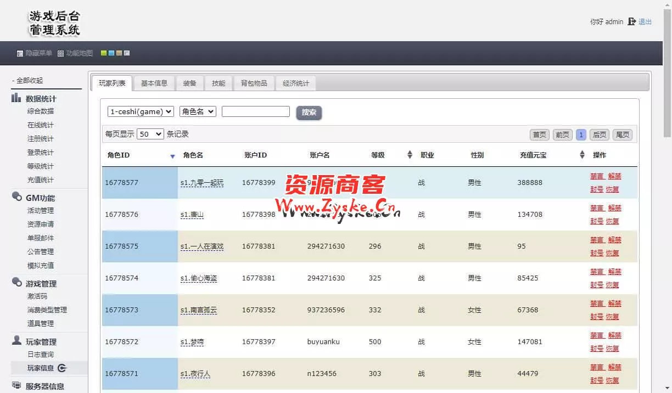Open 在线统计 in the sidebar
The width and height of the screenshot is (672, 393).
click(x=41, y=125)
